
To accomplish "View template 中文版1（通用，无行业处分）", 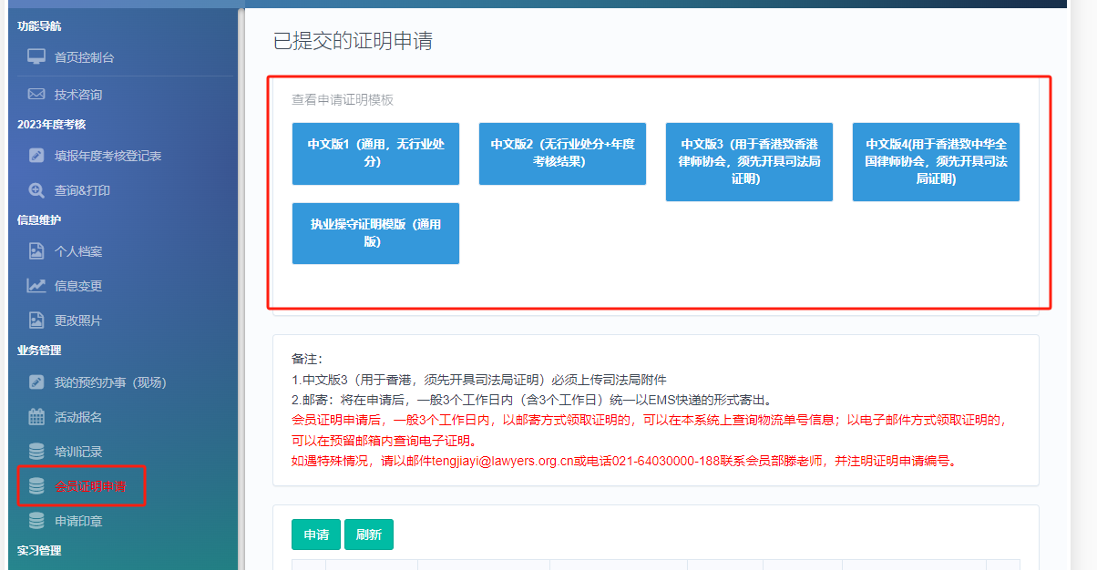I will [375, 153].
